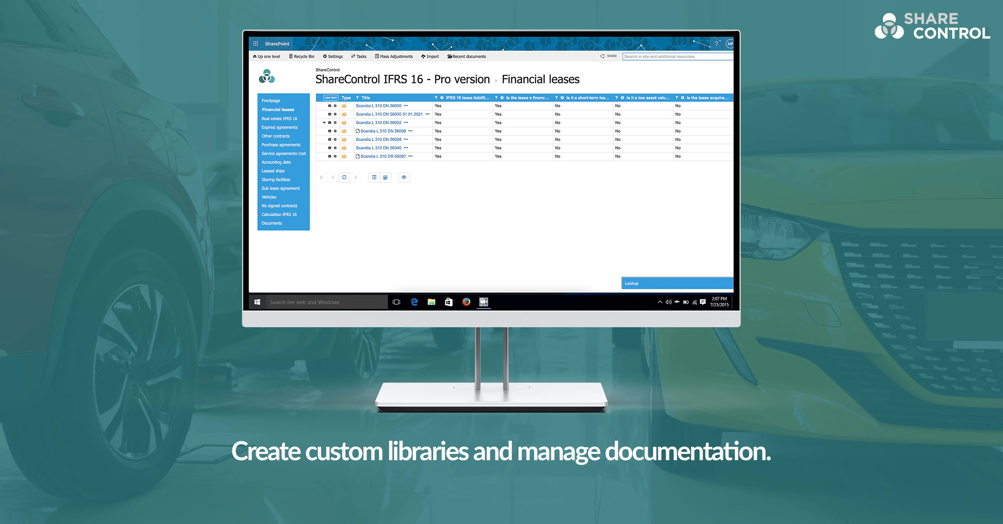This screenshot has height=524, width=1003.
Task: Open the filter on the Title column
Action: [357, 98]
